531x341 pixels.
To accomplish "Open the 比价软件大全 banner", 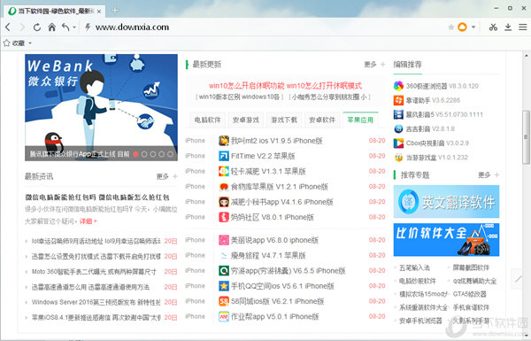I will [x=446, y=240].
